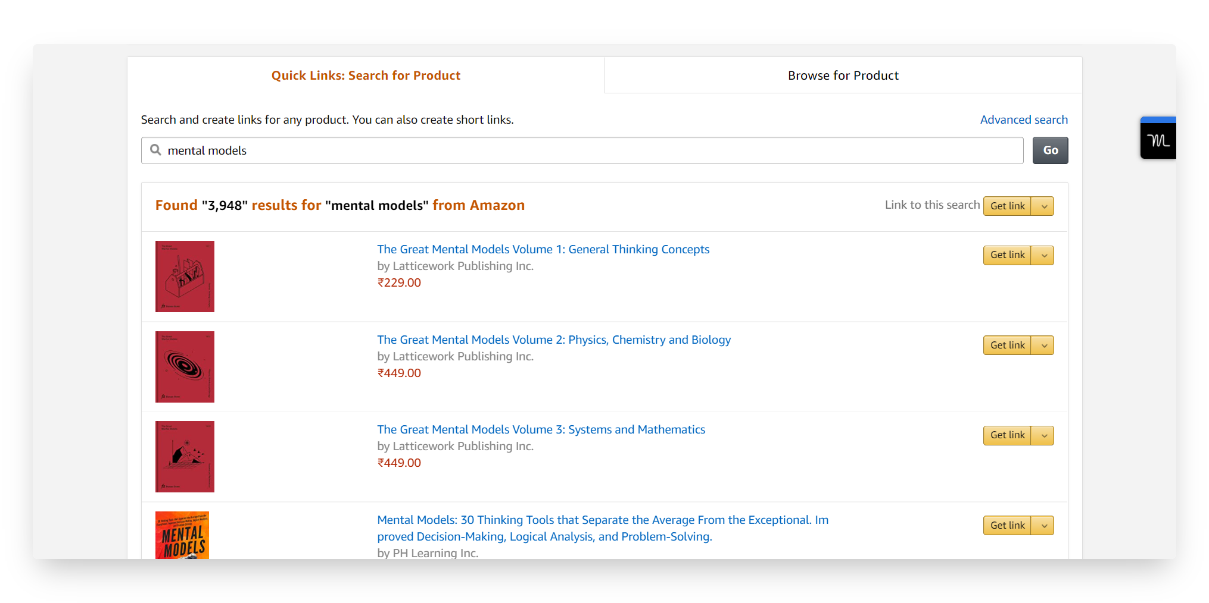Expand link options for Volume 3
This screenshot has width=1209, height=603.
tap(1043, 435)
